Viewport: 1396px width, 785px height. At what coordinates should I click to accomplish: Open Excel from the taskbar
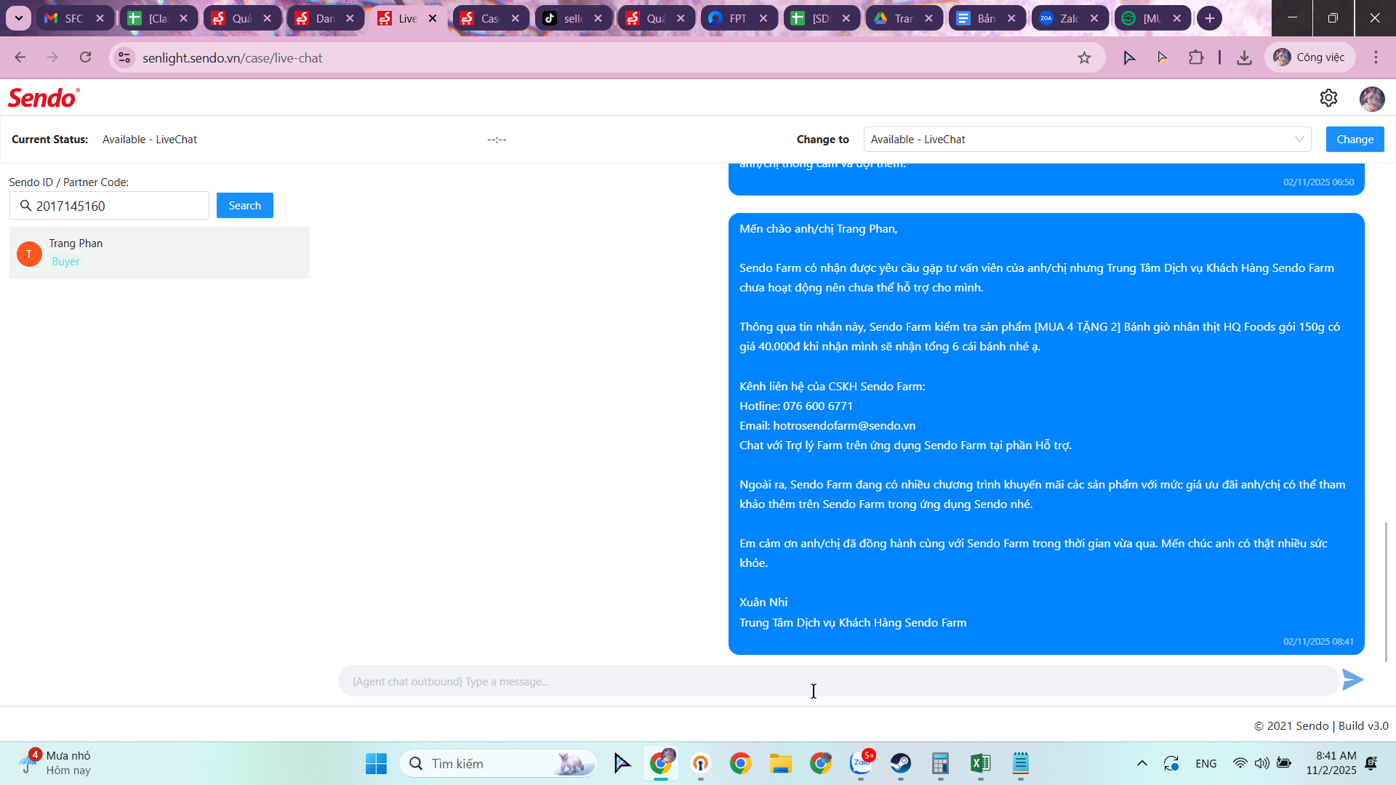(x=980, y=763)
